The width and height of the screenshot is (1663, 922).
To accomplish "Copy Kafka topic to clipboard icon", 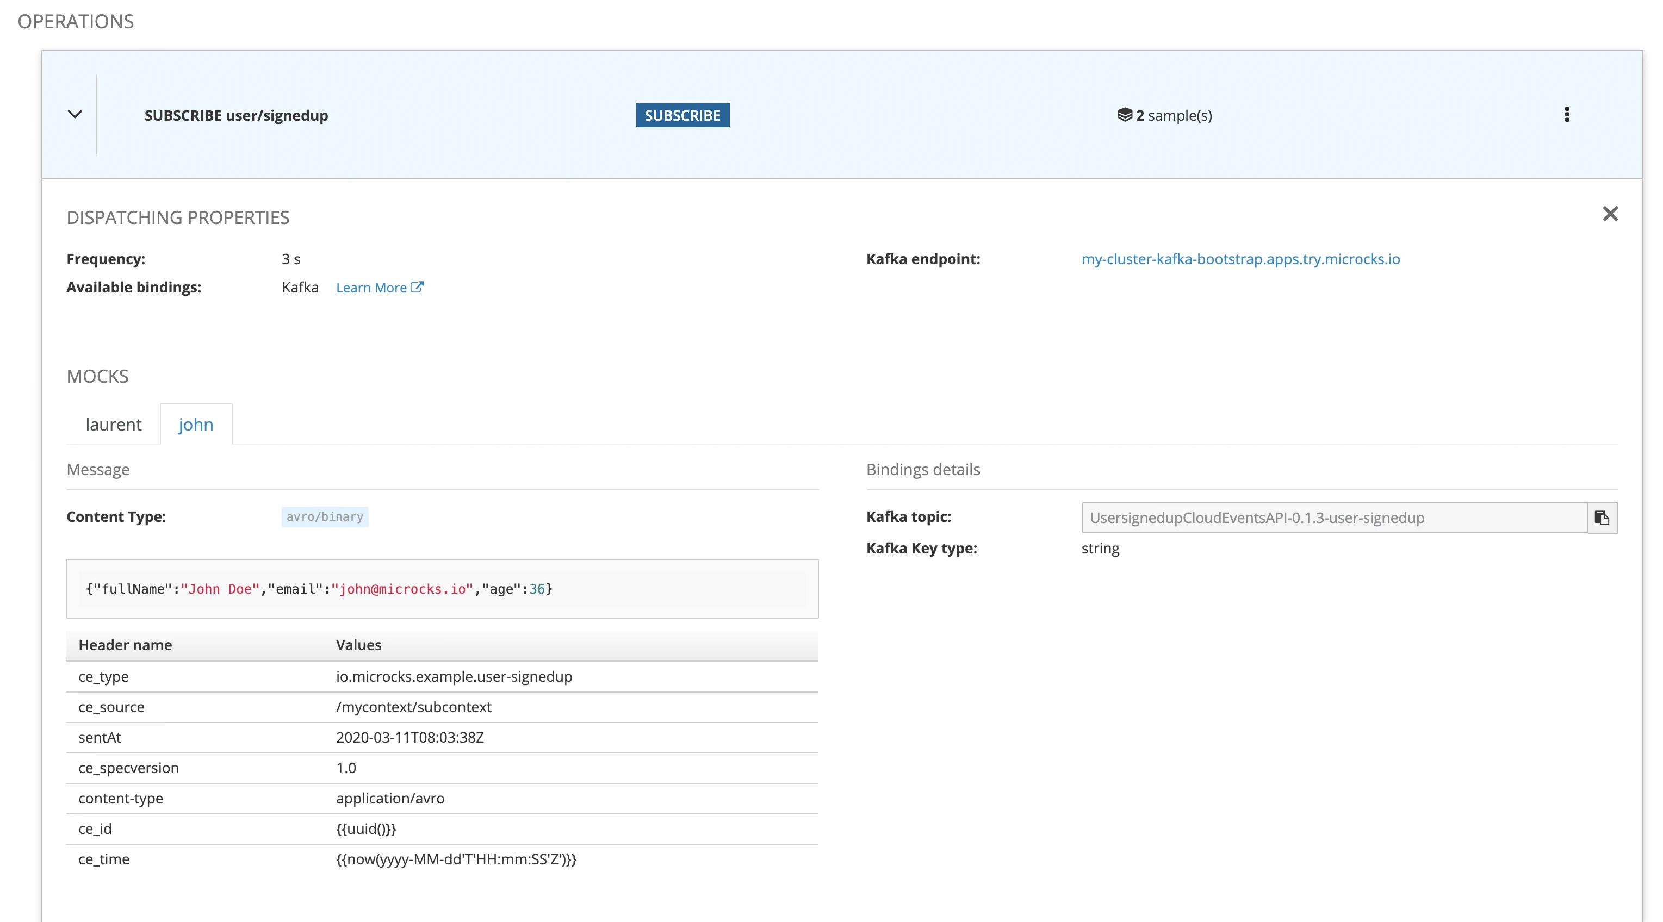I will pos(1602,518).
